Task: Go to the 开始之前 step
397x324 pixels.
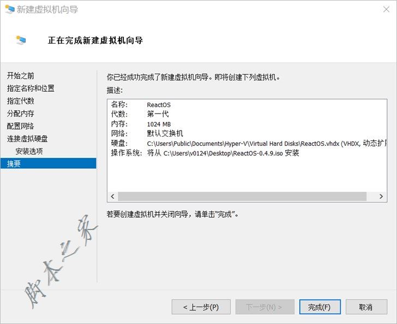Action: (x=21, y=76)
